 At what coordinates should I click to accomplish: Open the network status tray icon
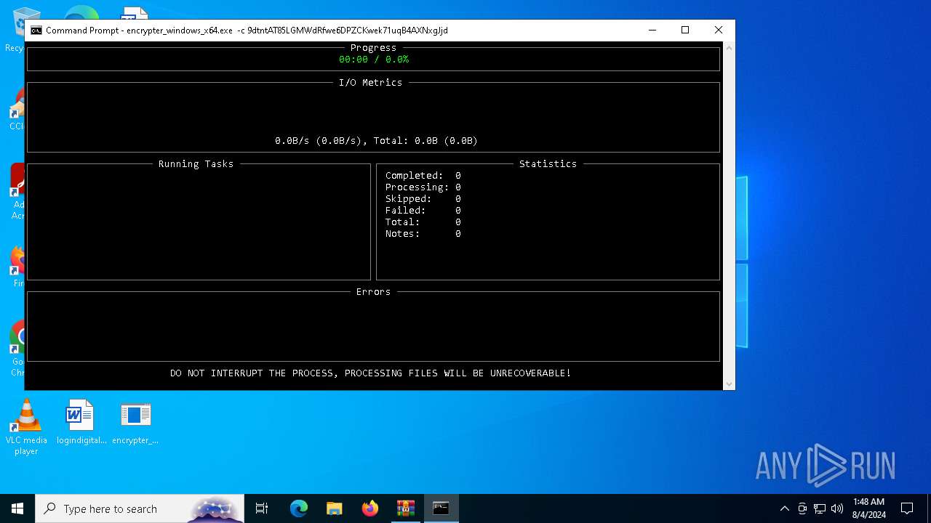coord(820,508)
